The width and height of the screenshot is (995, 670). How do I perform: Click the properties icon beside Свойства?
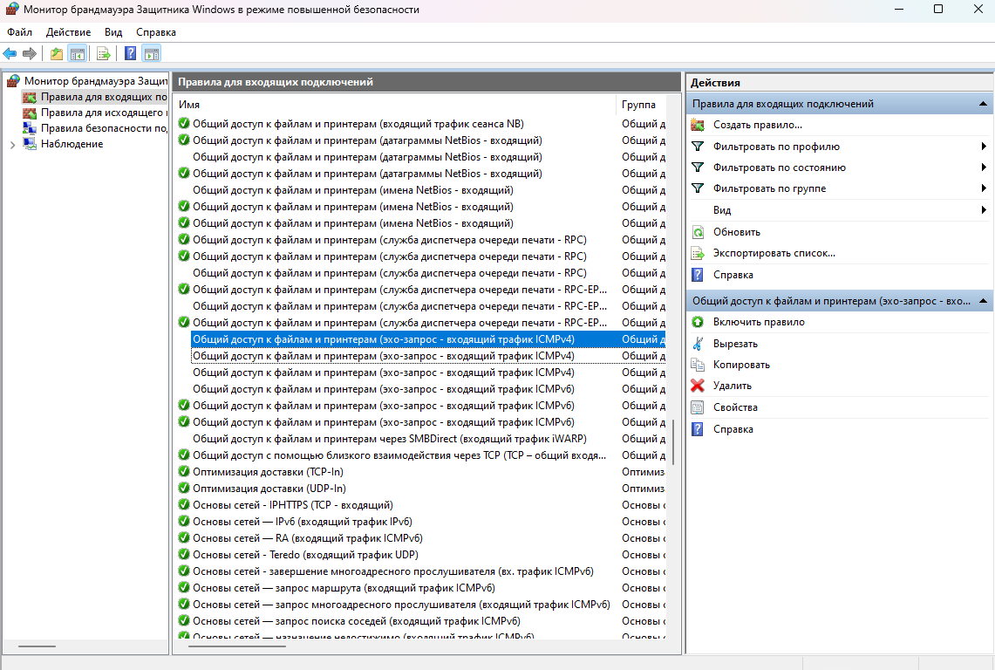(698, 407)
